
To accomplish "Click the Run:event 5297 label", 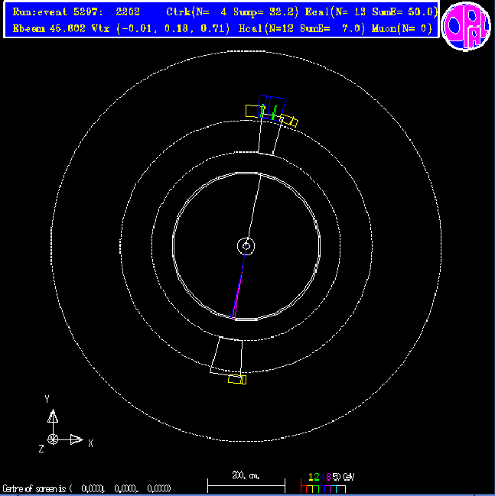I will click(x=75, y=12).
